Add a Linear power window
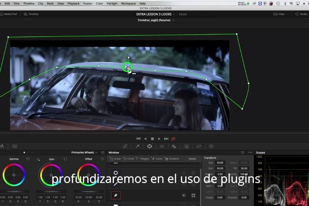The width and height of the screenshot is (309, 206). [x=115, y=158]
